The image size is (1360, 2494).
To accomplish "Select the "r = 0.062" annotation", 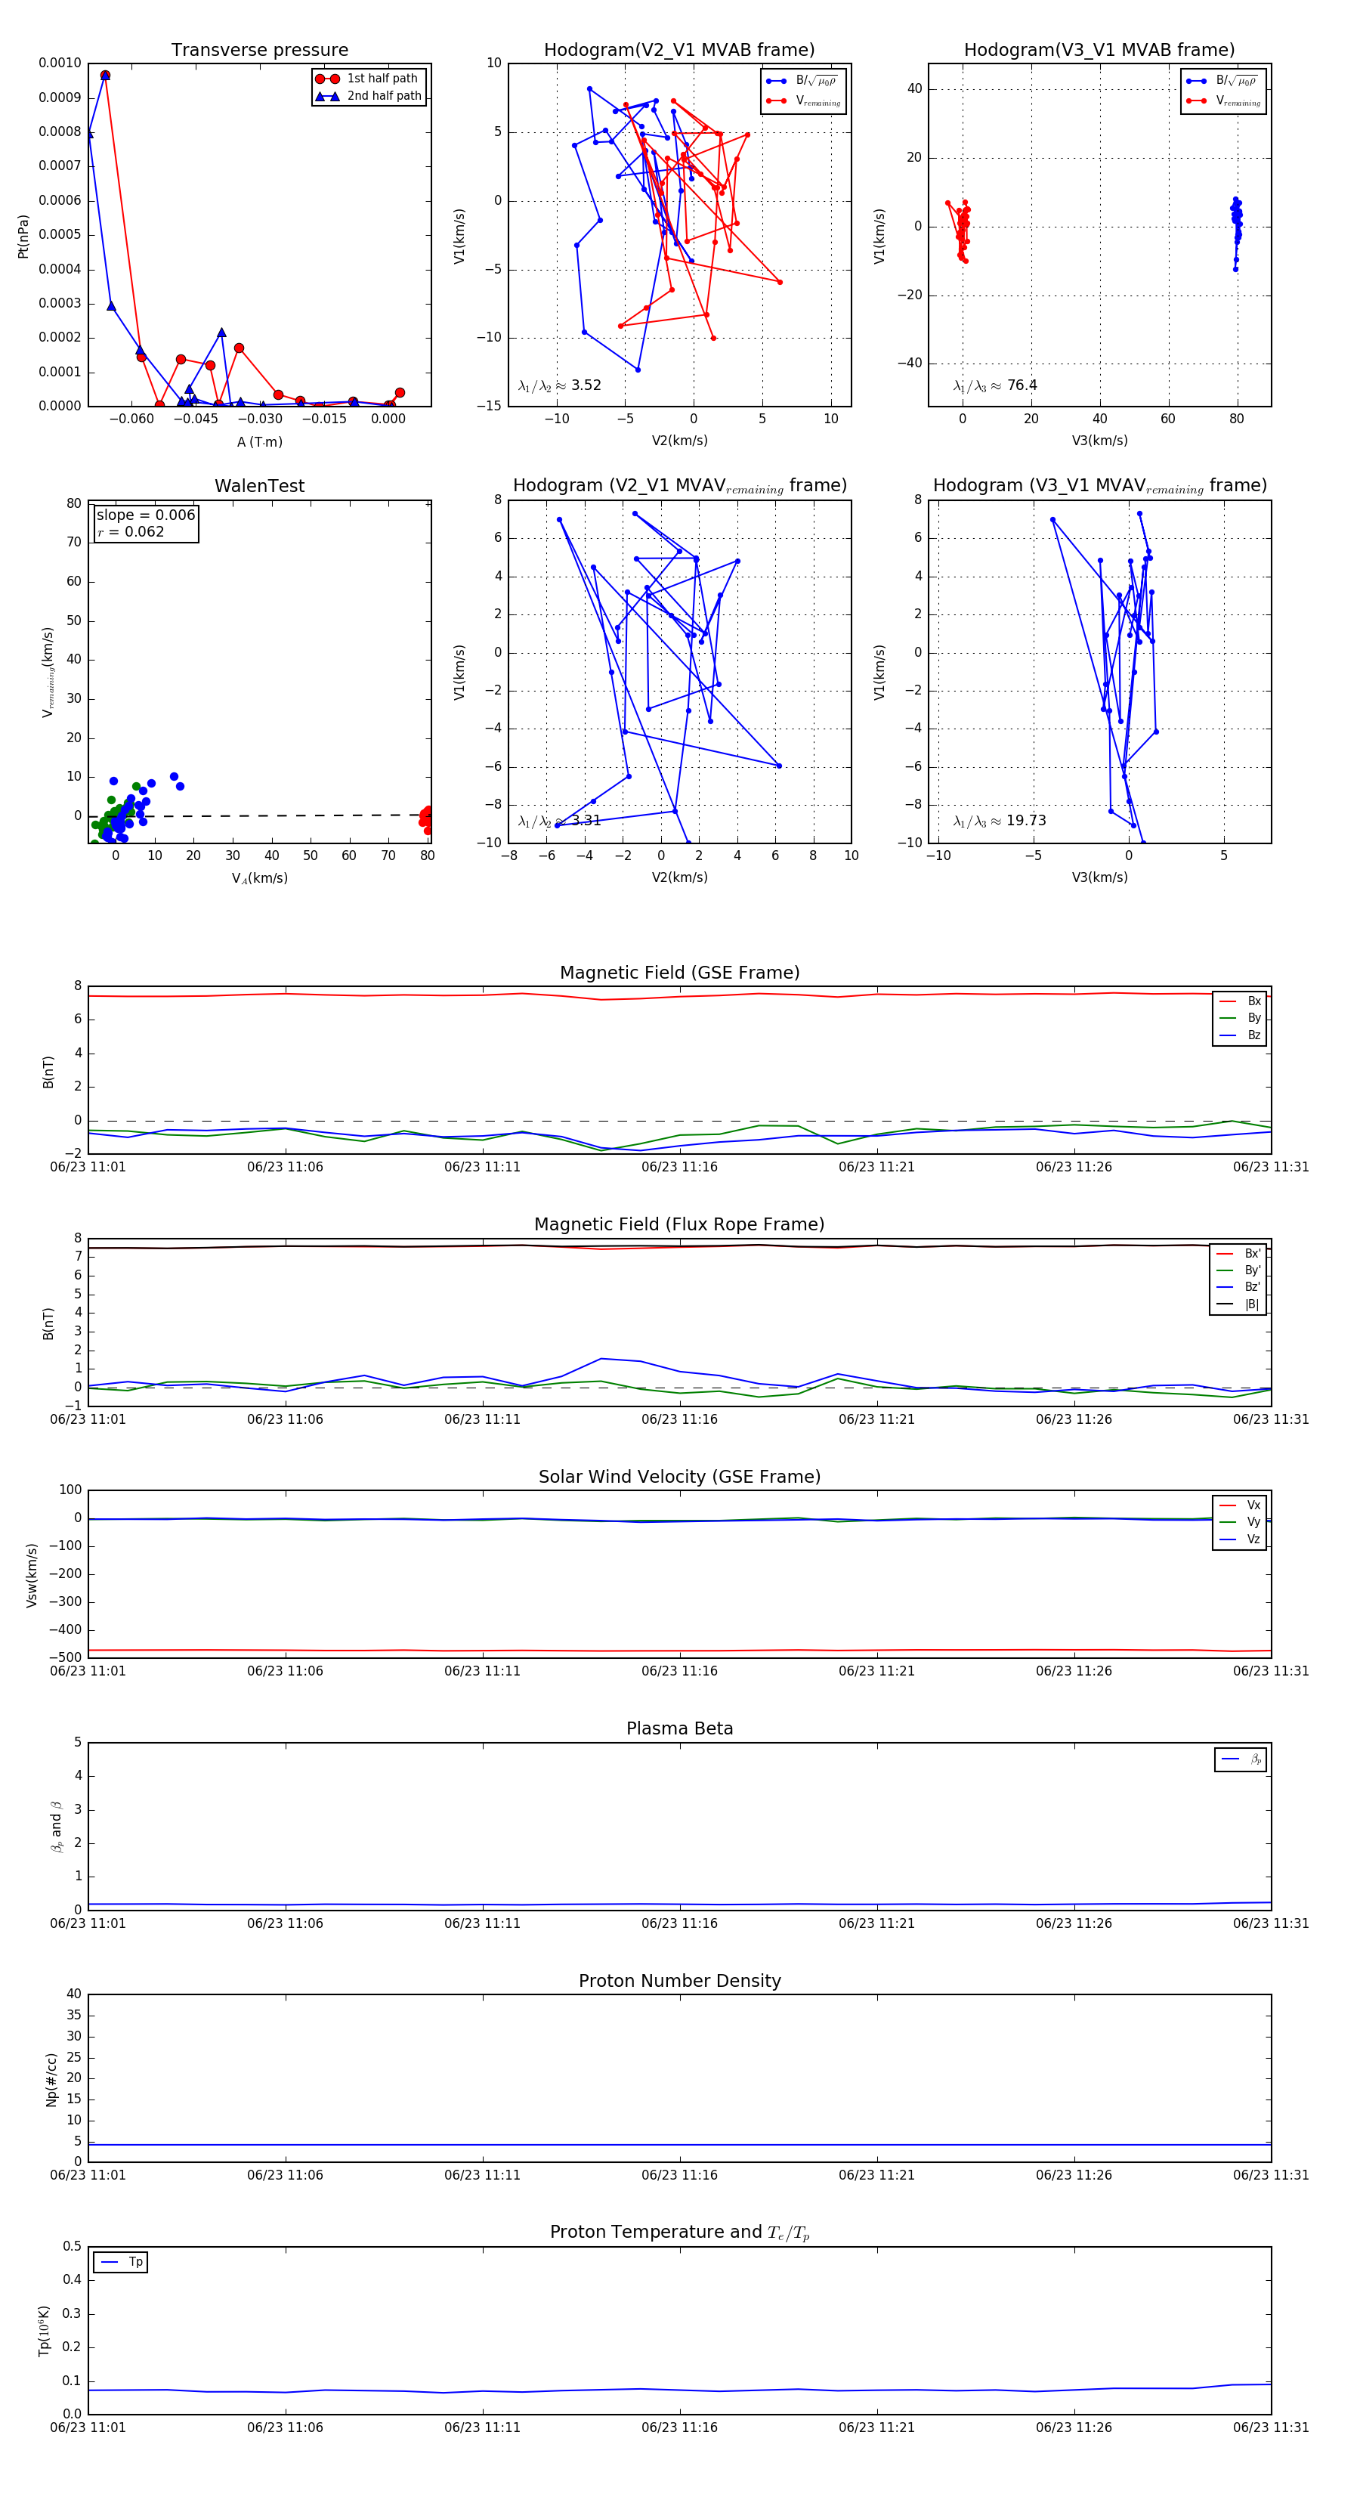I will click(131, 531).
